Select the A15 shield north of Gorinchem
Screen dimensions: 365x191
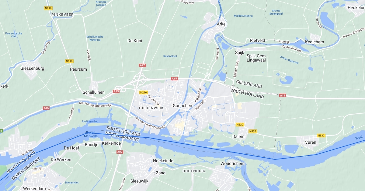point(174,79)
